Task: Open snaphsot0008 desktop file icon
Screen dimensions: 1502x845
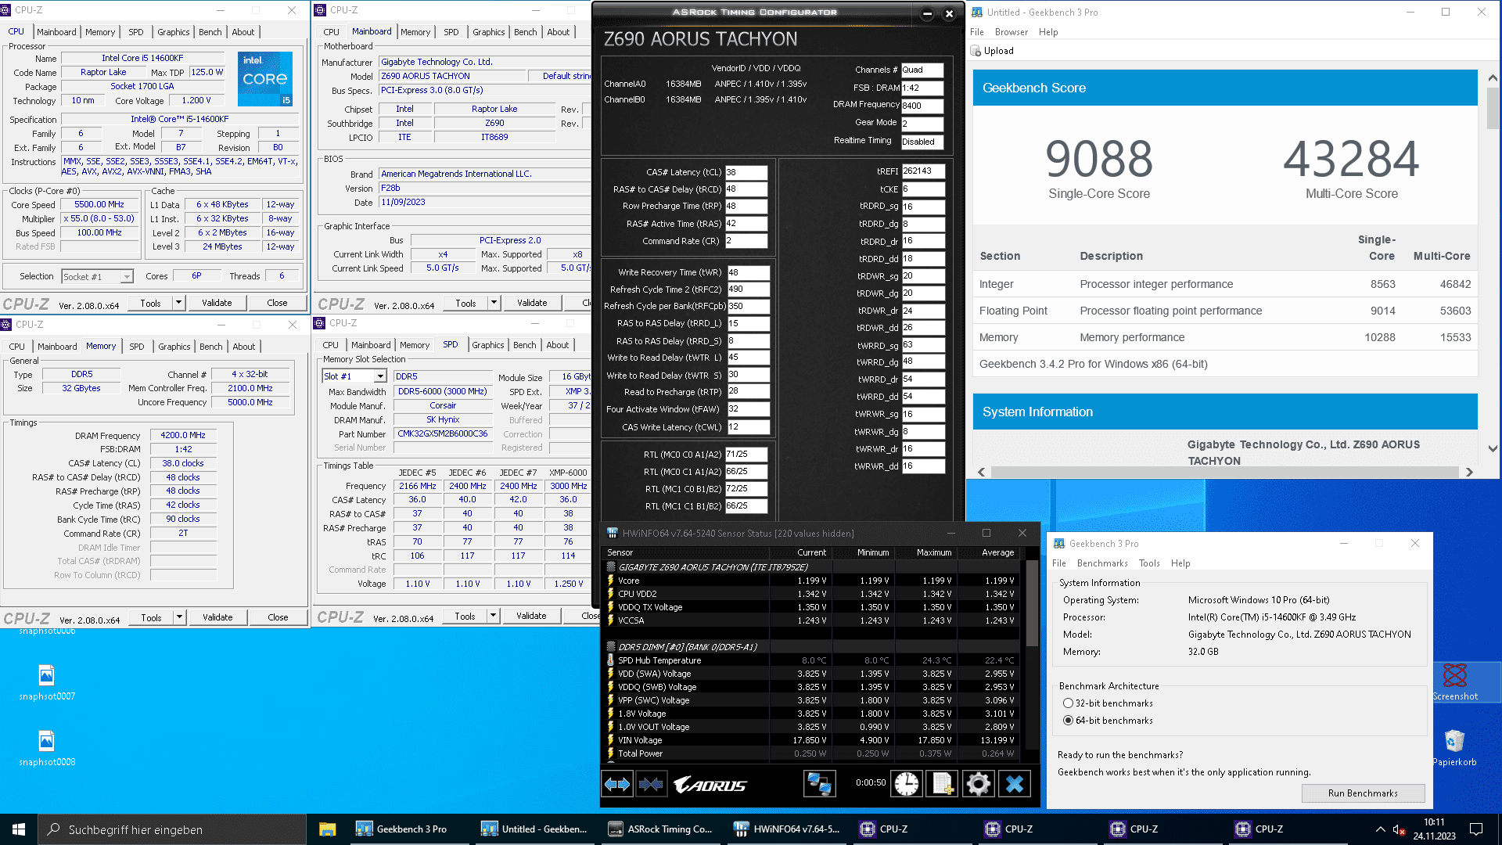Action: click(x=46, y=741)
